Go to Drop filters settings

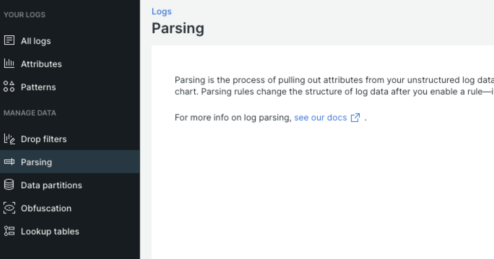pos(44,139)
